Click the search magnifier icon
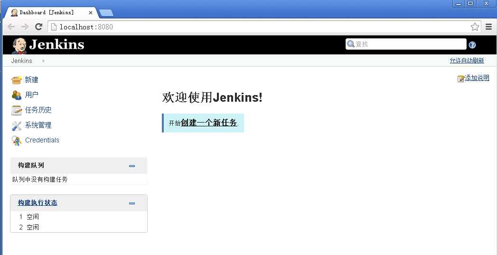497x255 pixels. (x=351, y=44)
